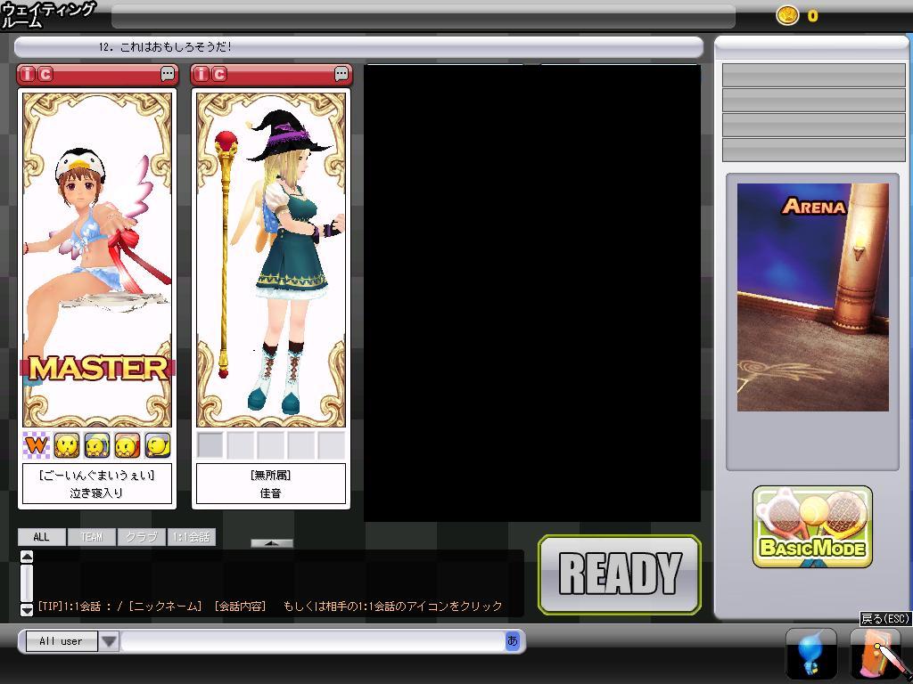Open the 1:1会話 chat tab
This screenshot has width=913, height=684.
click(x=192, y=537)
